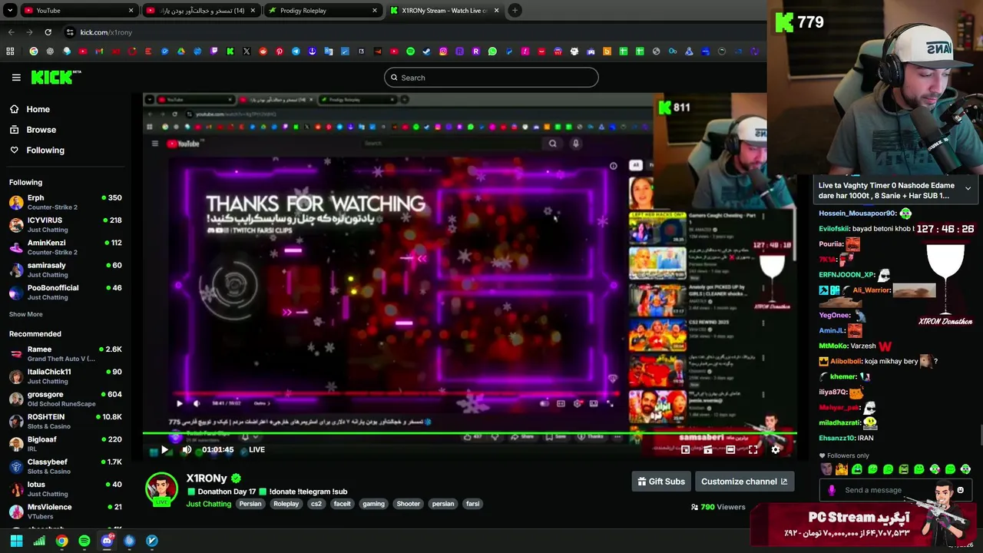
Task: Open grossgore in Recommended channels
Action: click(65, 399)
